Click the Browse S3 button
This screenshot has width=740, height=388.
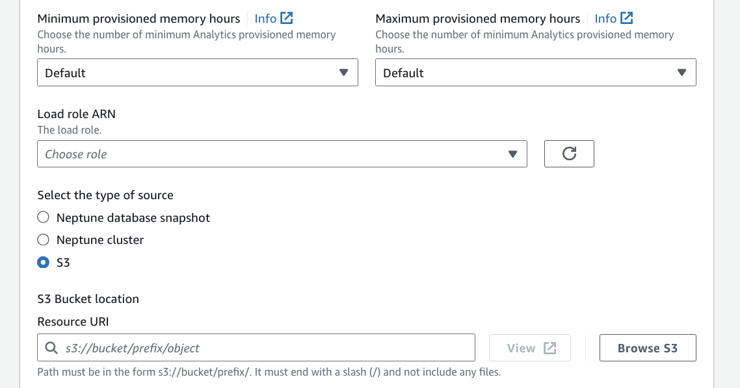pyautogui.click(x=647, y=347)
